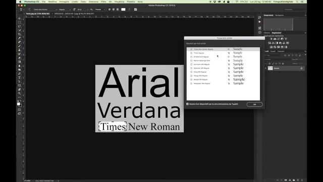Image resolution: width=323 pixels, height=182 pixels.
Task: Open the collapsed Actions panel icon
Action: [x=259, y=22]
